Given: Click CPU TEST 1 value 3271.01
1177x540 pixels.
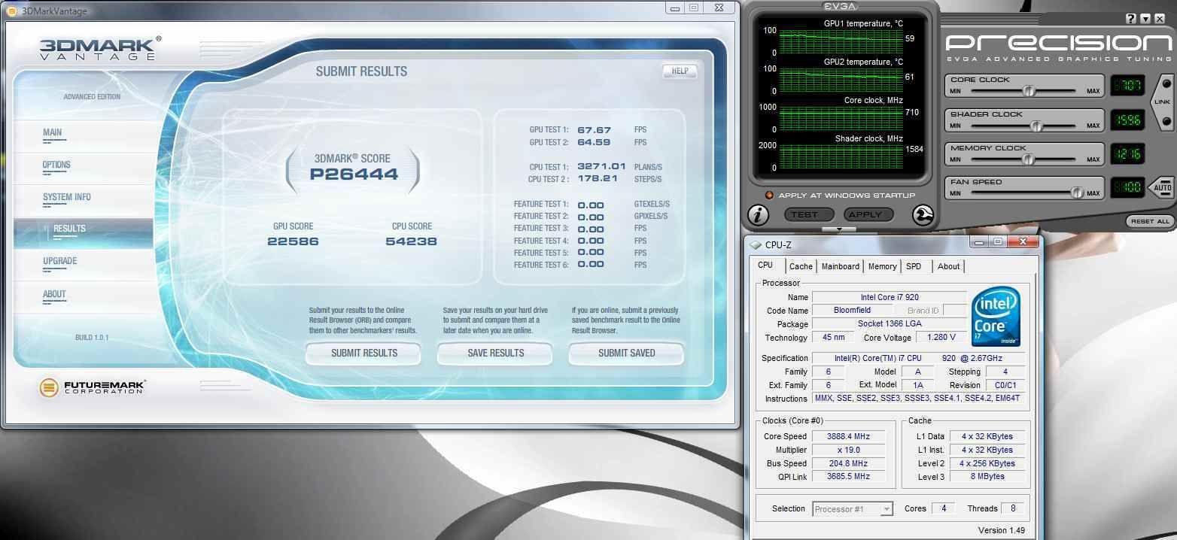Looking at the screenshot, I should (x=601, y=166).
